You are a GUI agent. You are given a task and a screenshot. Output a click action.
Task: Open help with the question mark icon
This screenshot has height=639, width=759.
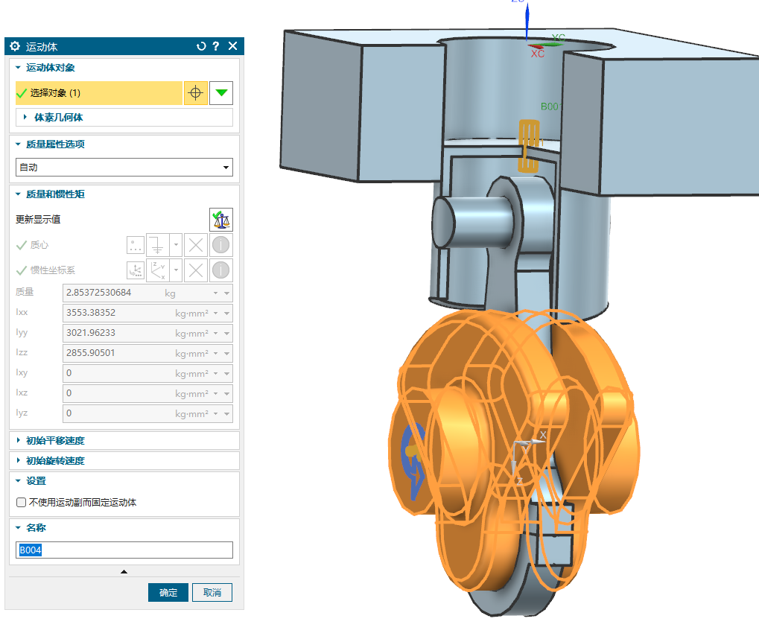(x=216, y=46)
